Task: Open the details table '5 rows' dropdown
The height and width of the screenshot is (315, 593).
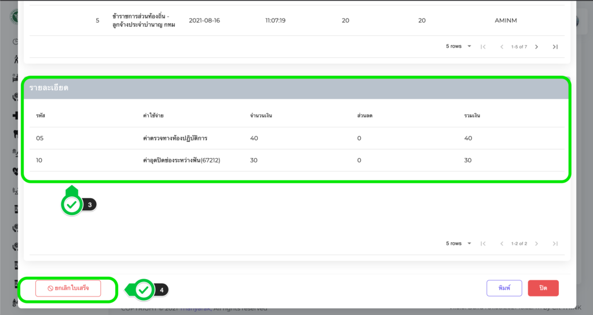Action: click(459, 244)
